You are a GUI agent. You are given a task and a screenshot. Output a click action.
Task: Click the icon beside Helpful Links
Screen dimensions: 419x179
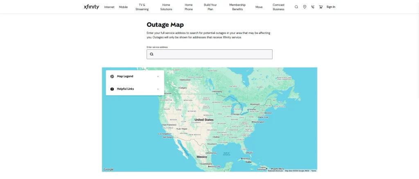[112, 89]
